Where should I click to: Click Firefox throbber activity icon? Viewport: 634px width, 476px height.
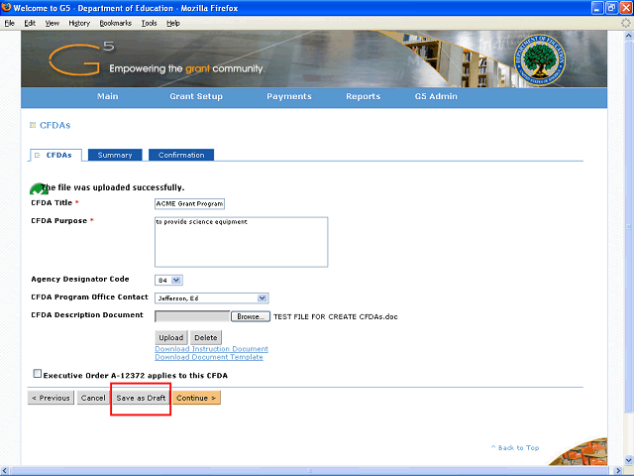coord(625,23)
